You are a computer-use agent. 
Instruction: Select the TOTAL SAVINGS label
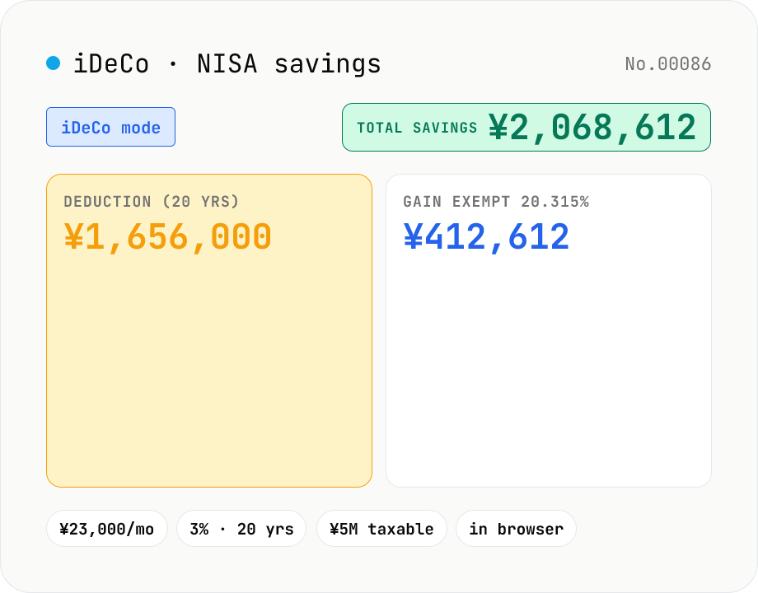[417, 128]
